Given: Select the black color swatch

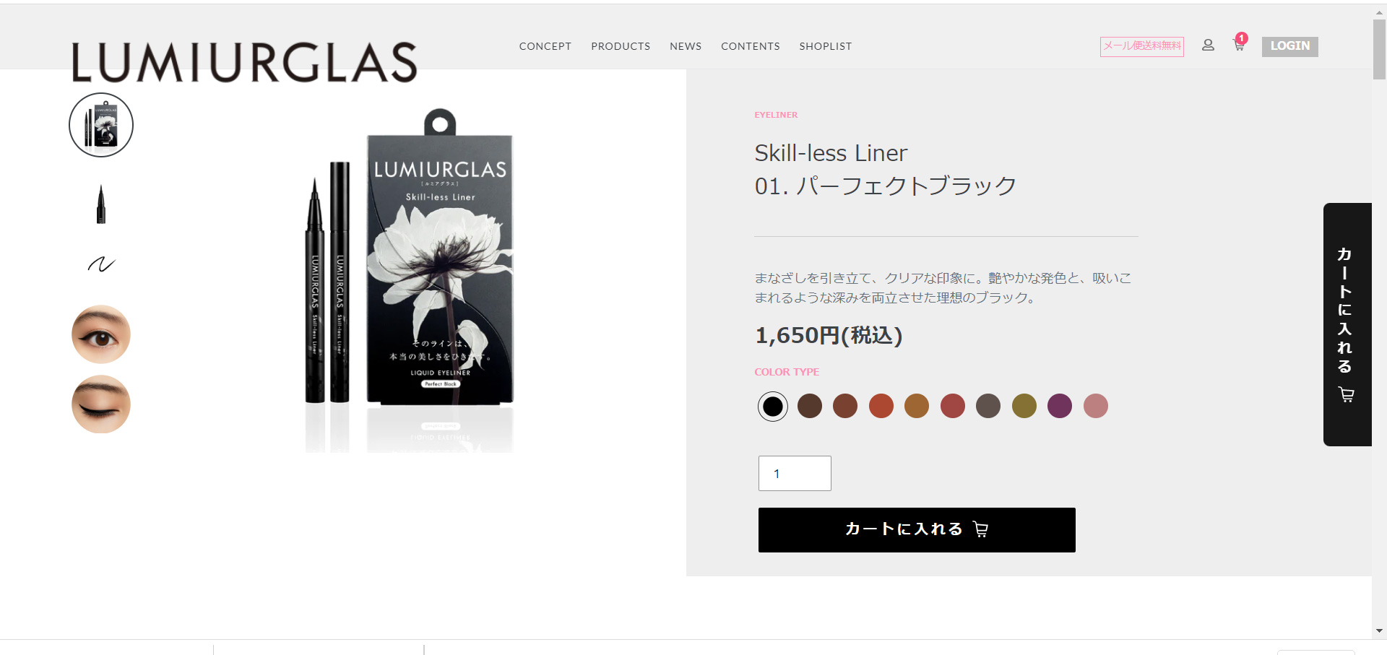Looking at the screenshot, I should pos(773,407).
